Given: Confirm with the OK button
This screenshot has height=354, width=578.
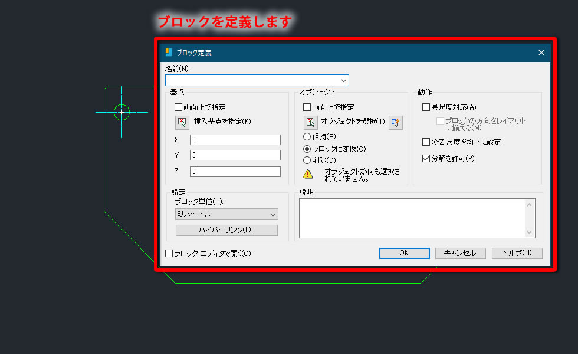Looking at the screenshot, I should click(405, 253).
